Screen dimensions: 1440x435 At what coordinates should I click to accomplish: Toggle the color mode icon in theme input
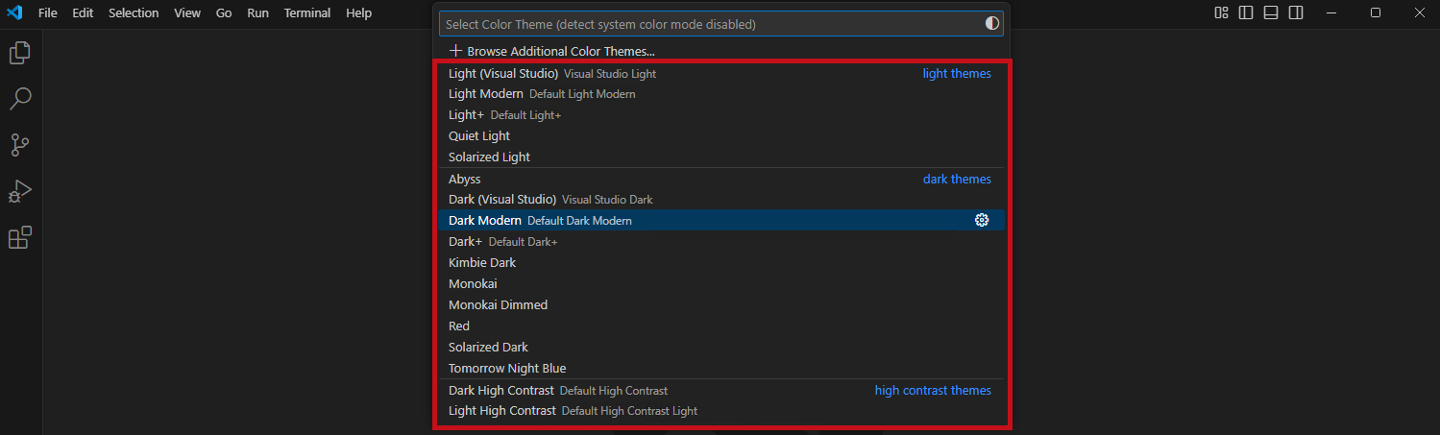click(x=992, y=24)
